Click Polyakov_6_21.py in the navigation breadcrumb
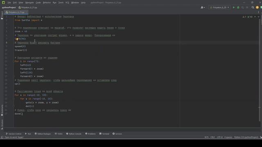Screen dimensions: 262x147 (x=28, y=7)
